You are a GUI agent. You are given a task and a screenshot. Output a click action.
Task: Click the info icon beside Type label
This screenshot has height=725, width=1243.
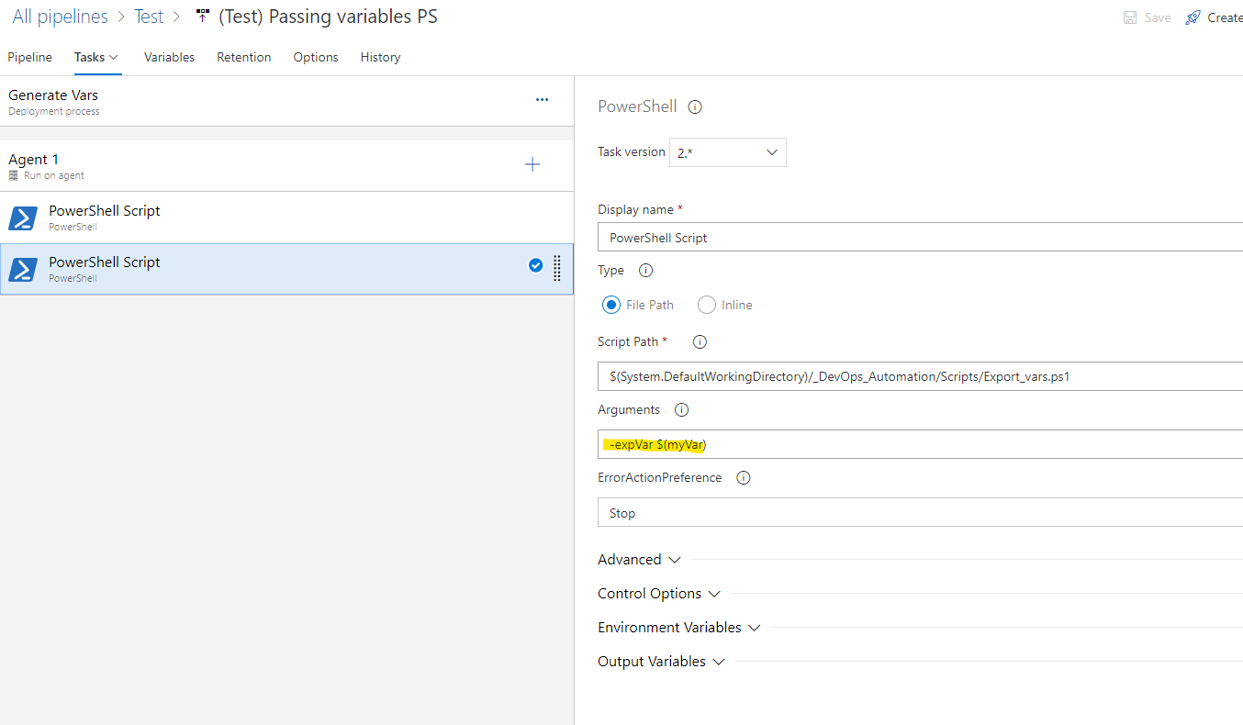(645, 271)
